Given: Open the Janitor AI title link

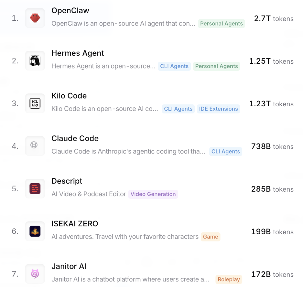Looking at the screenshot, I should pyautogui.click(x=69, y=266).
